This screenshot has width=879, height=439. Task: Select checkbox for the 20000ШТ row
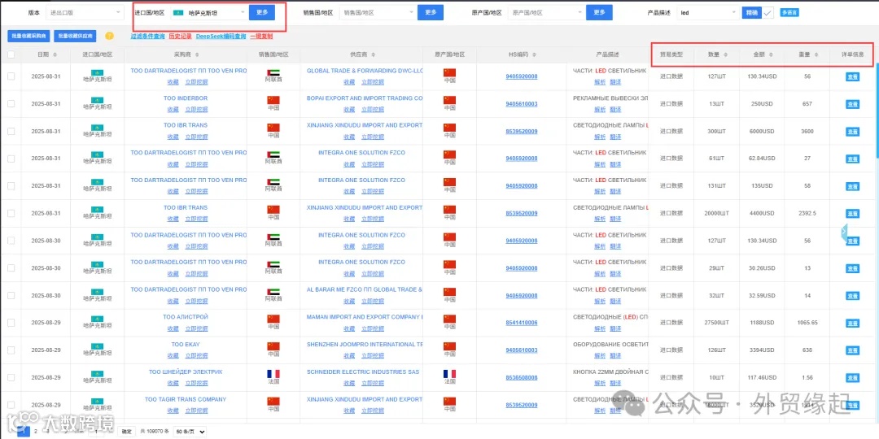point(11,213)
